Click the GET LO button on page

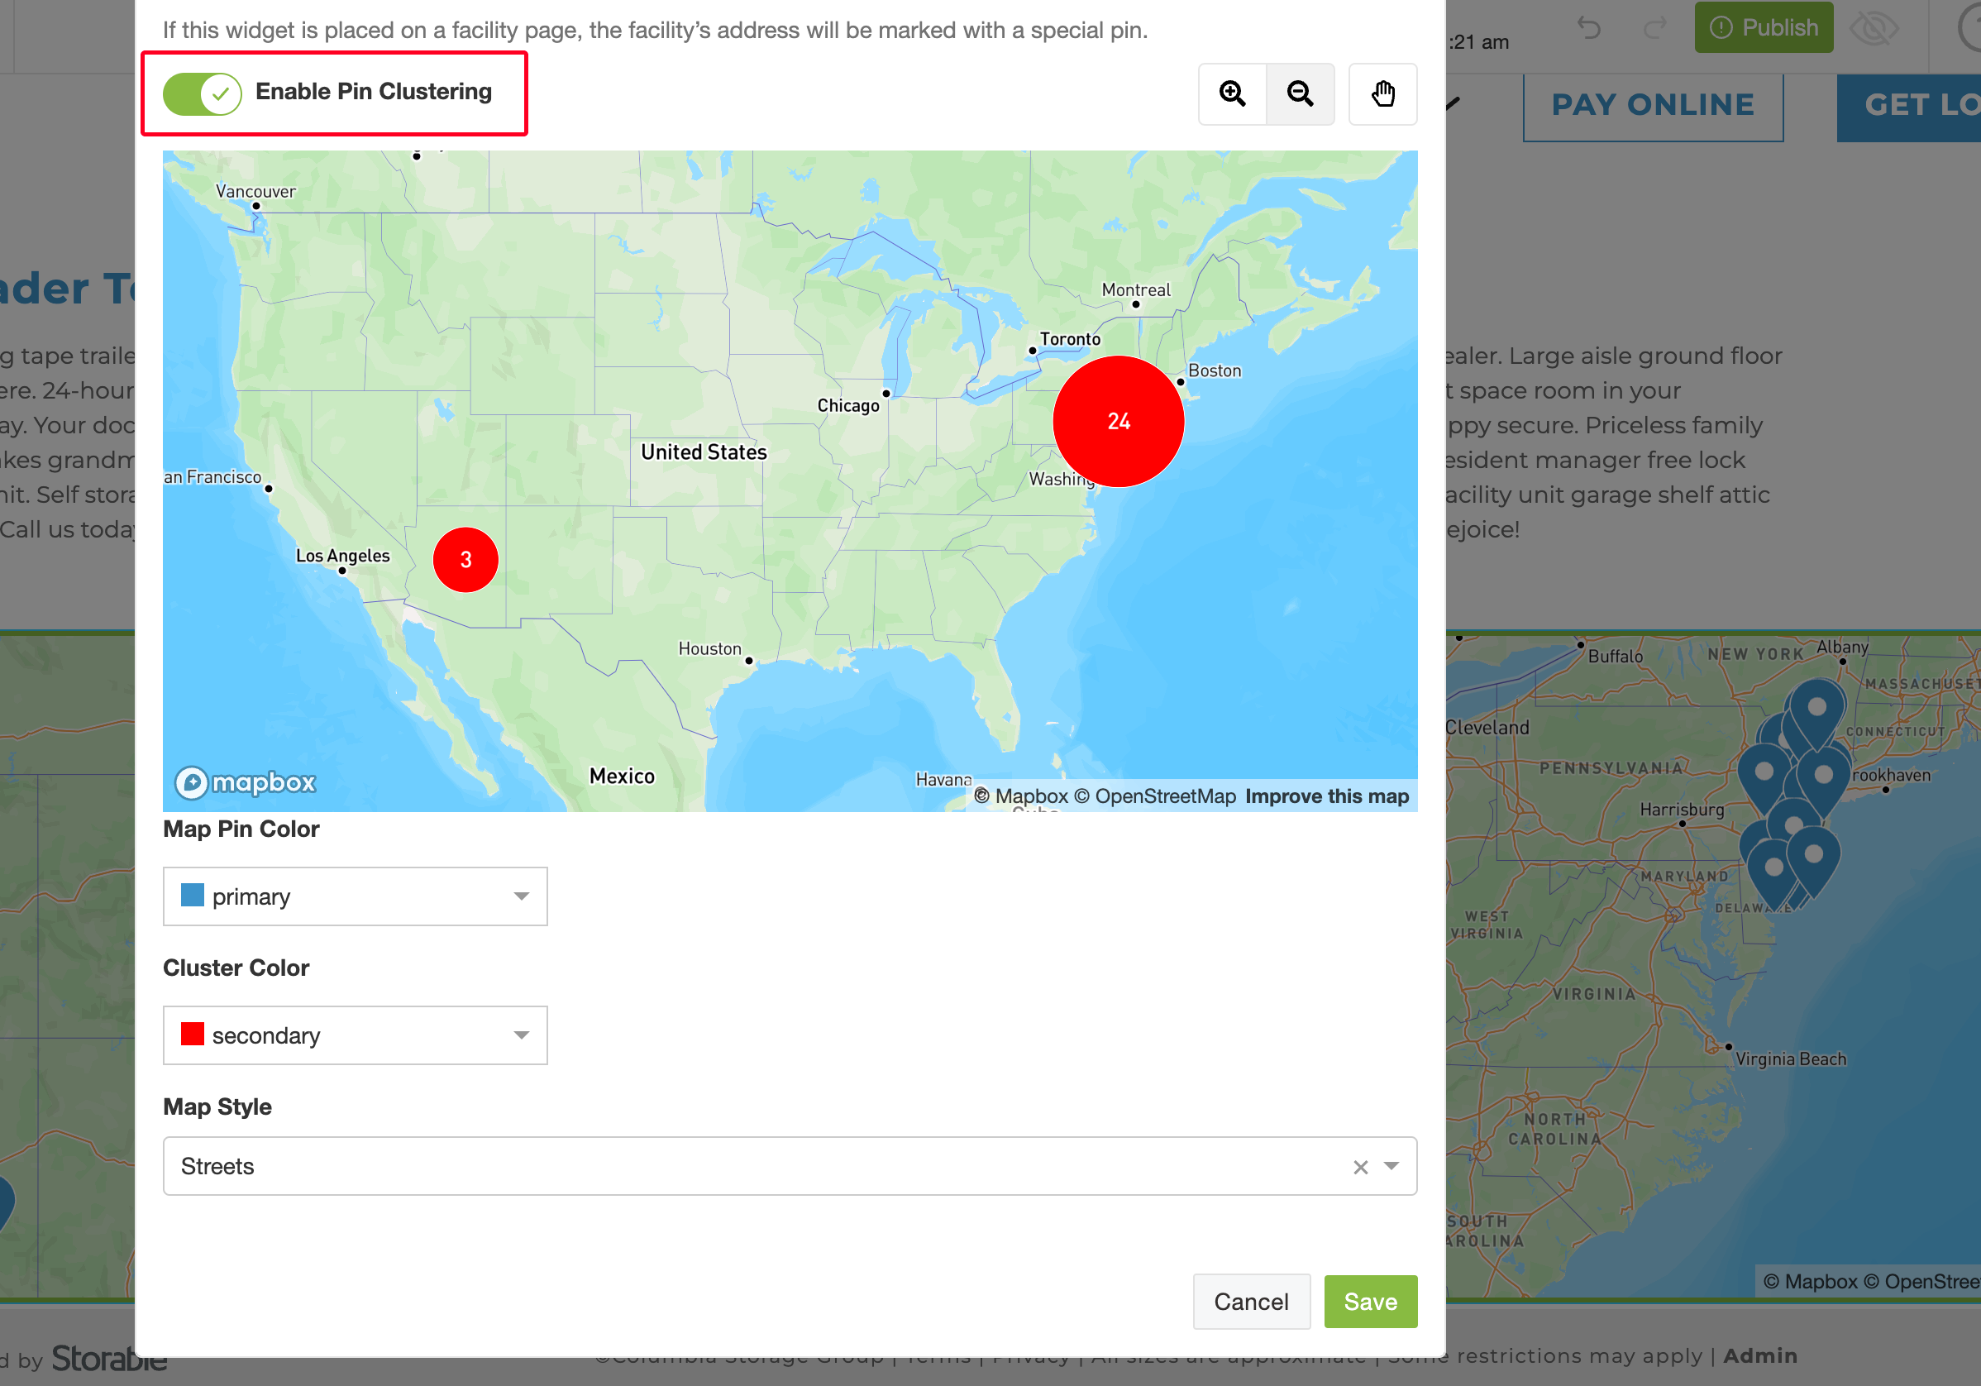pyautogui.click(x=1908, y=105)
